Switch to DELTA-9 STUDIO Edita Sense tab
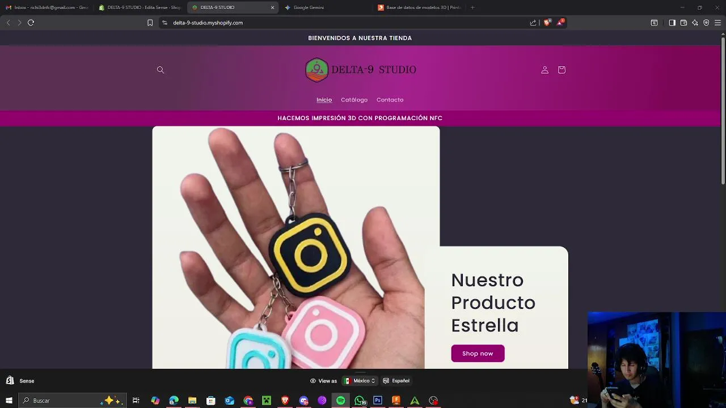726x408 pixels. click(x=140, y=7)
